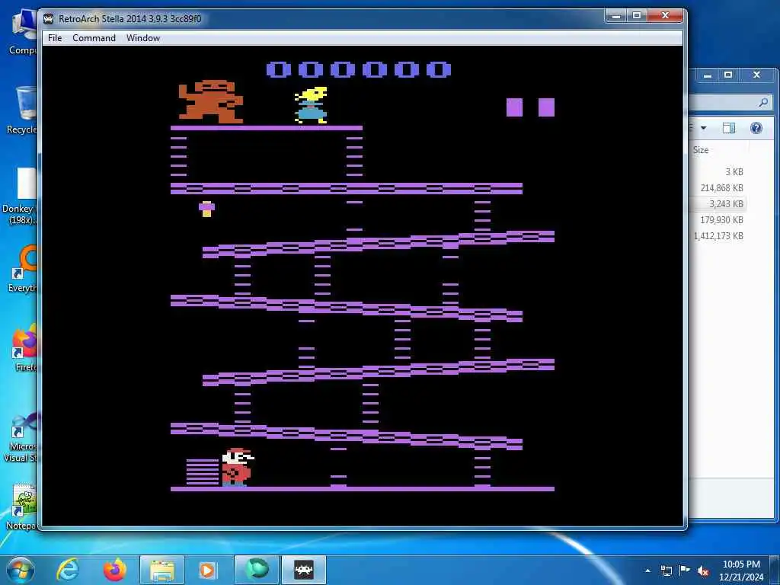Click the hammer item sprite
The image size is (780, 585).
coord(207,209)
